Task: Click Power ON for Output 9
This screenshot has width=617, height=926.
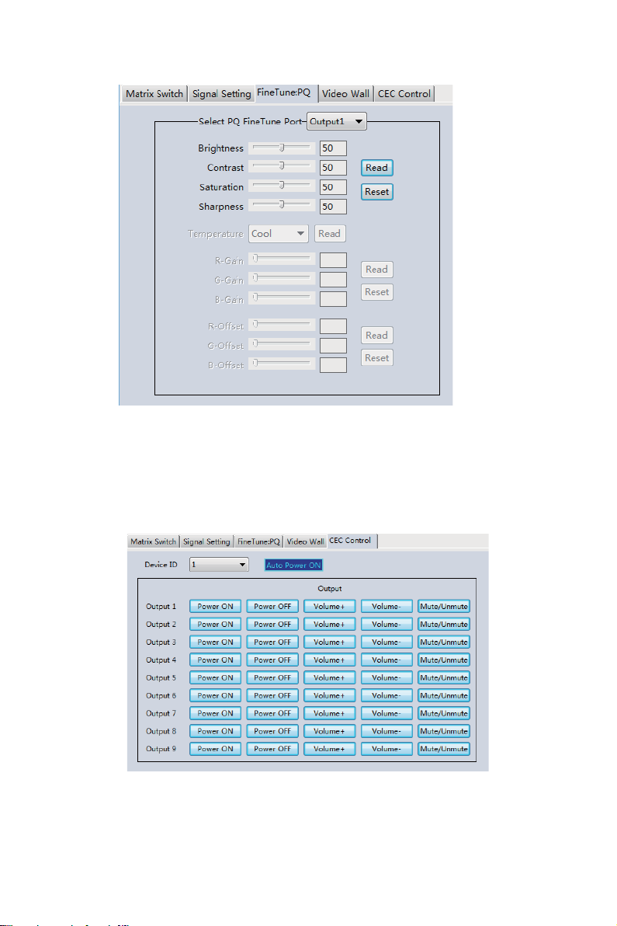Action: click(215, 749)
